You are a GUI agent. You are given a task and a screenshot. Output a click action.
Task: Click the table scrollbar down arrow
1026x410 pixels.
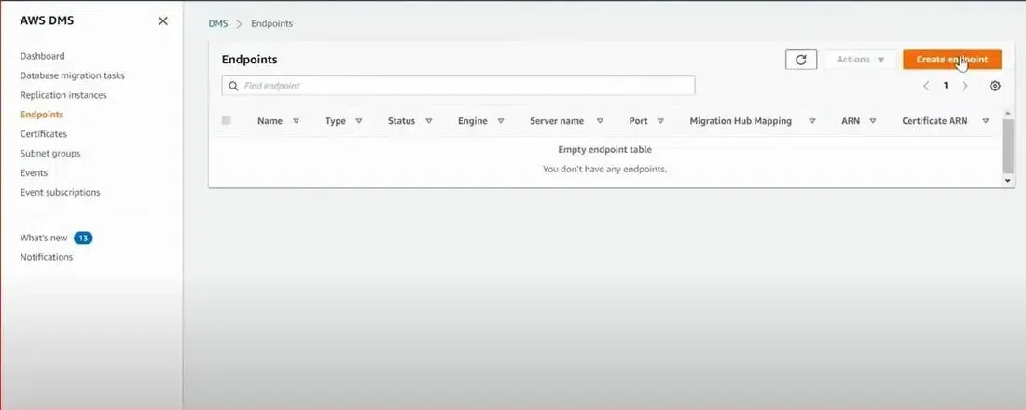[x=1007, y=181]
